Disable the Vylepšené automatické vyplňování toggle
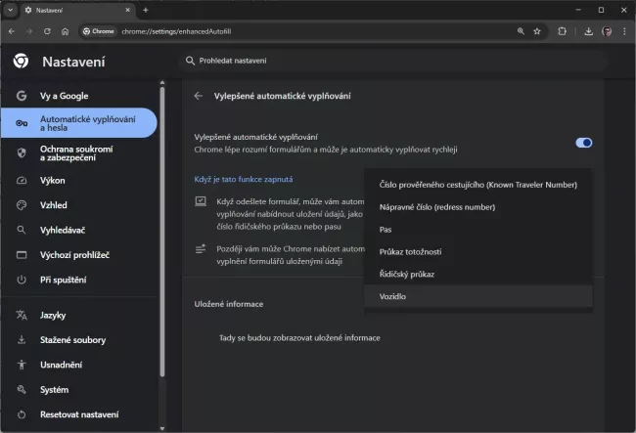The height and width of the screenshot is (433, 636). pyautogui.click(x=584, y=143)
